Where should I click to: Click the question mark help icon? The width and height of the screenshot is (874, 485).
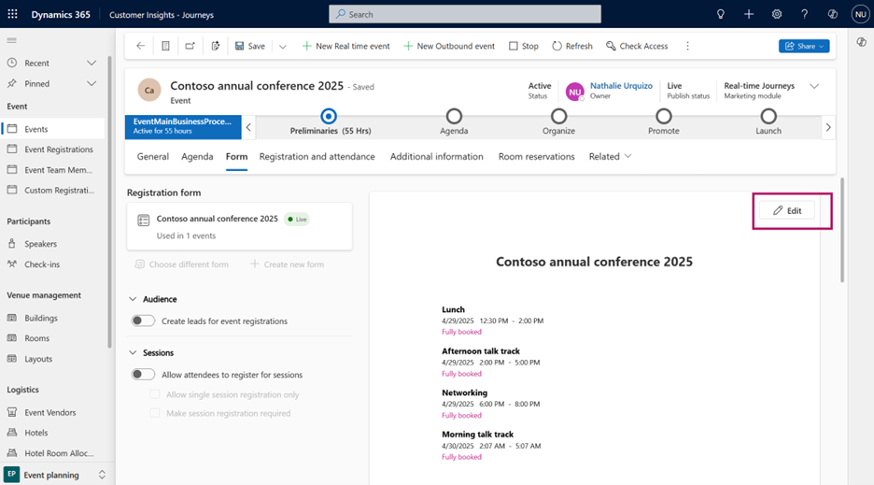804,15
